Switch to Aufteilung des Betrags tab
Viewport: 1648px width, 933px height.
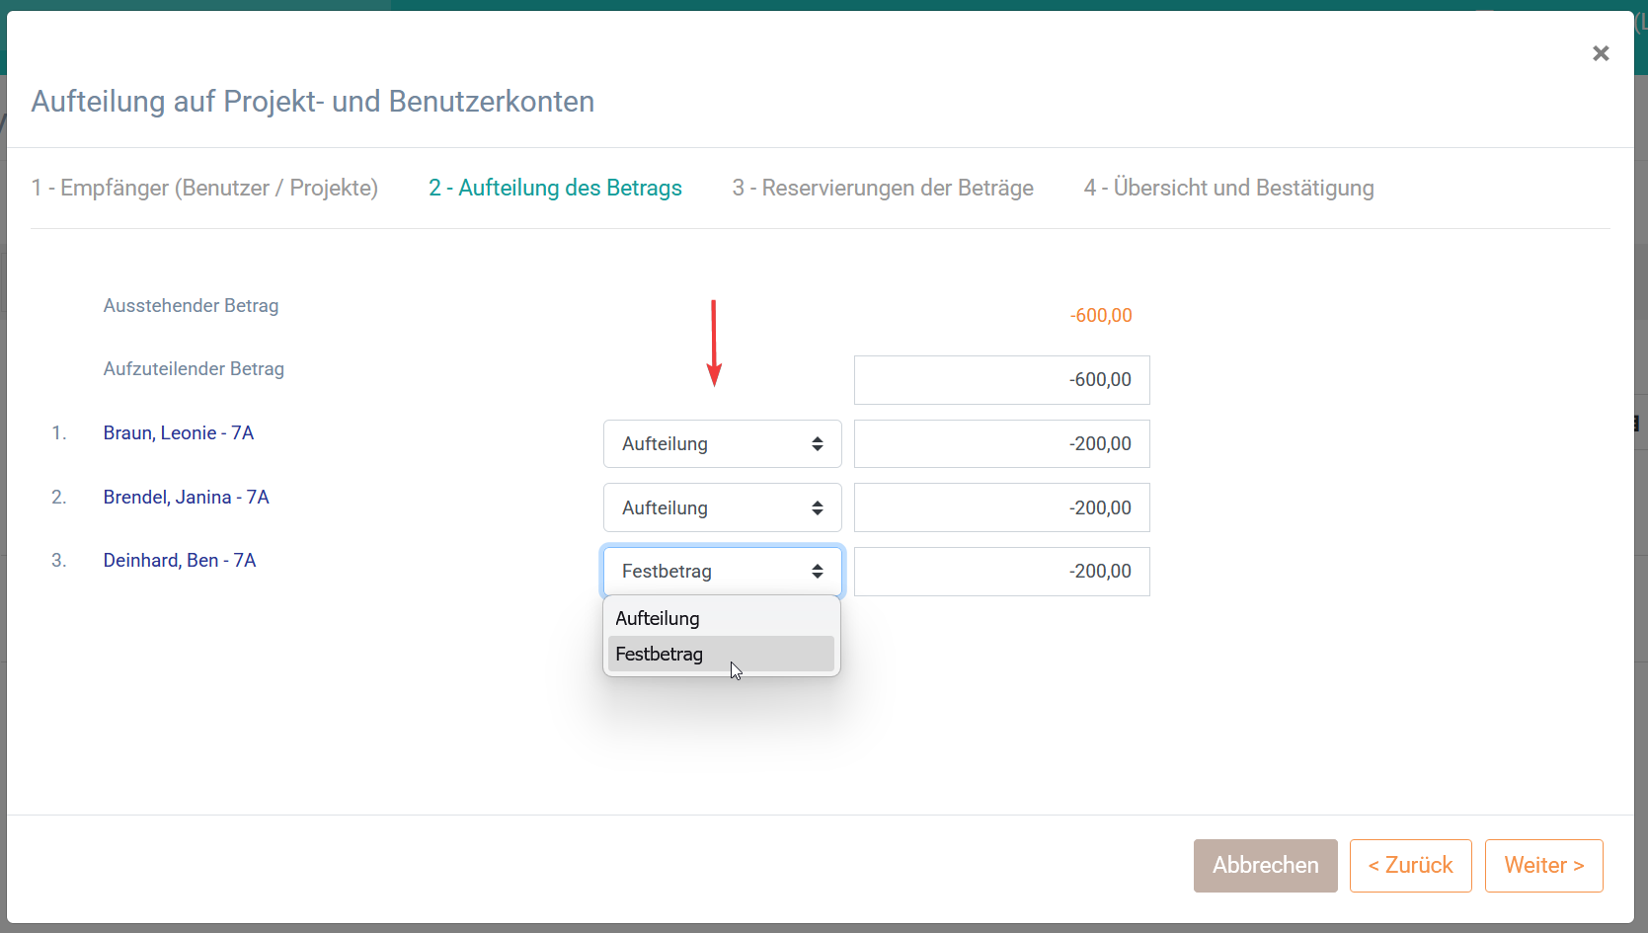[555, 189]
